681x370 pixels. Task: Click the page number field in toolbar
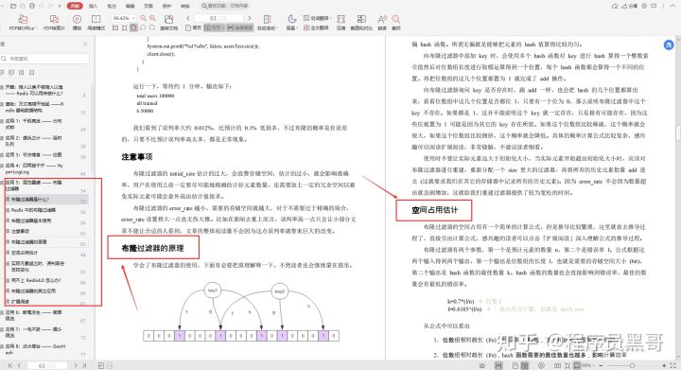pos(218,18)
